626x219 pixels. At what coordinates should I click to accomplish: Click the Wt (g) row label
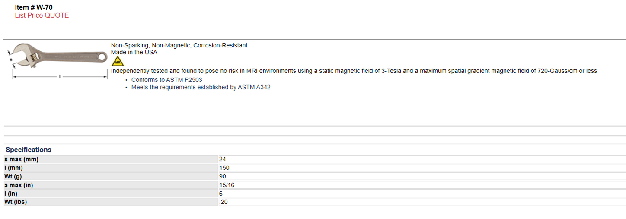click(x=111, y=176)
